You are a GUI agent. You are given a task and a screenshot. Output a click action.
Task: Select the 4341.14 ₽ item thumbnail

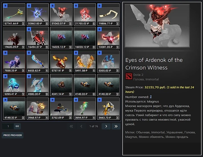(61, 85)
